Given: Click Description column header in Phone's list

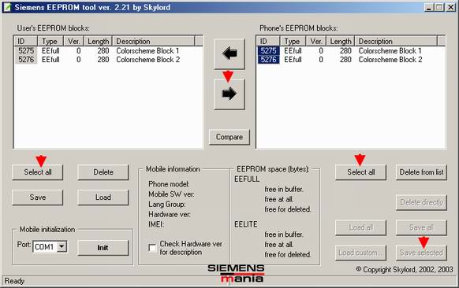Looking at the screenshot, I should tap(396, 41).
